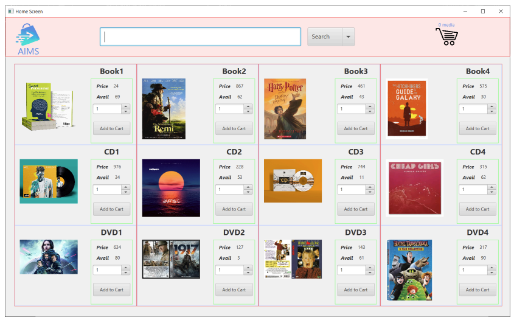This screenshot has height=323, width=514.
Task: Click the DVD1 price value 634
Action: pos(117,247)
